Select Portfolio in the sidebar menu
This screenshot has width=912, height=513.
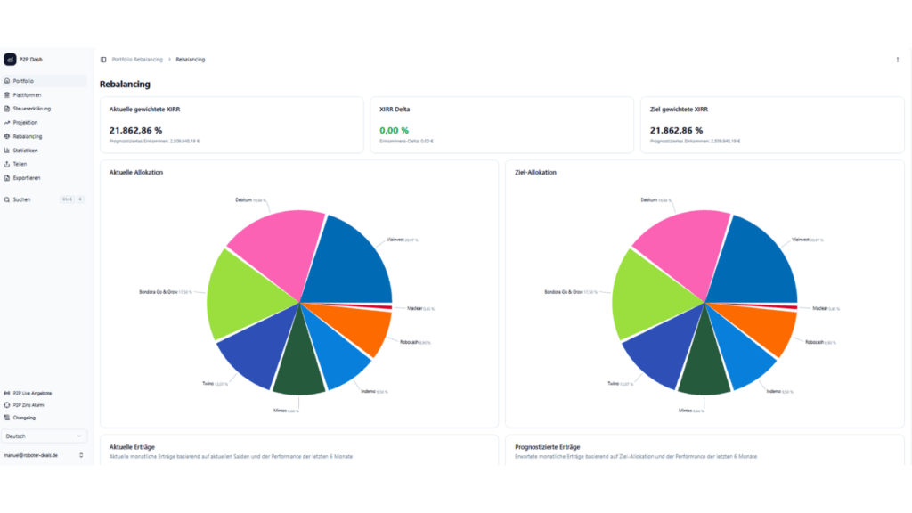point(23,81)
